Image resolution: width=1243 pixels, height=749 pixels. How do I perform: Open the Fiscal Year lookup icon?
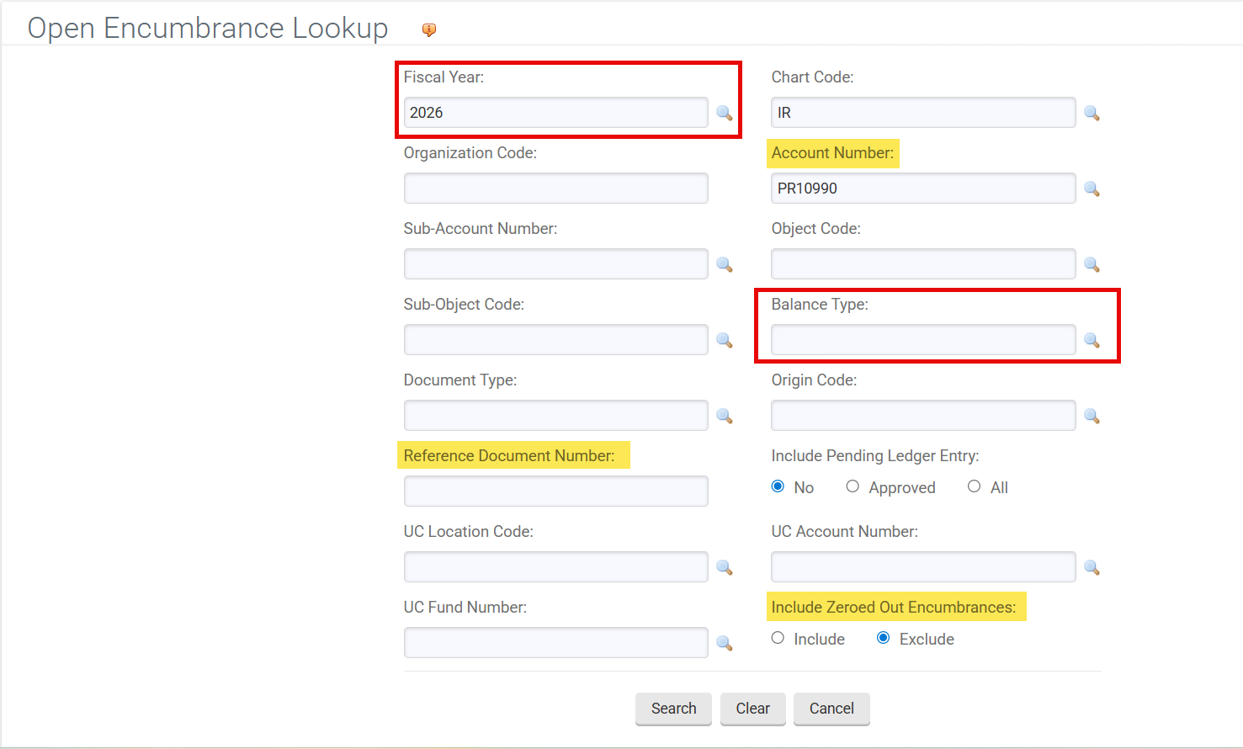(x=725, y=113)
